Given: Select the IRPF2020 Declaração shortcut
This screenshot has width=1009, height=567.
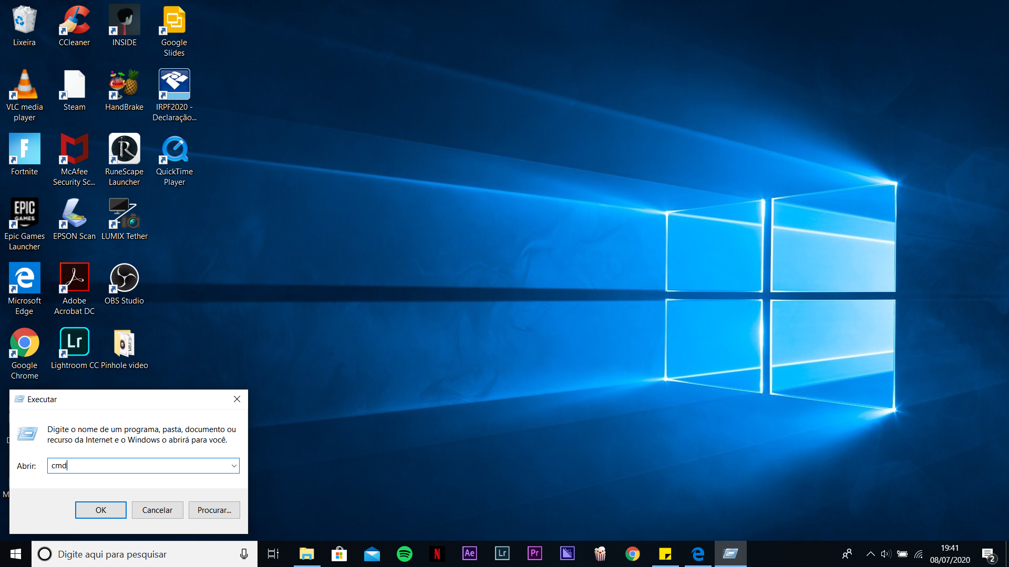Looking at the screenshot, I should [x=174, y=96].
